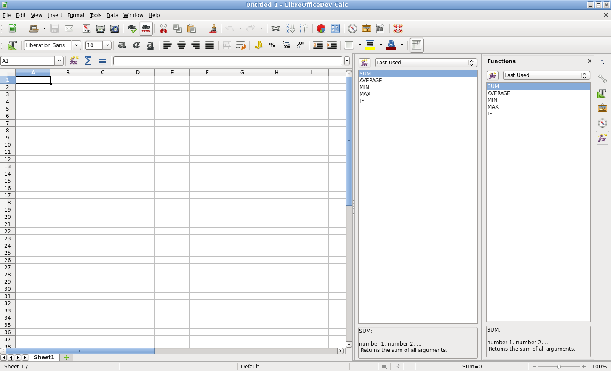Image resolution: width=611 pixels, height=371 pixels.
Task: Toggle italic text formatting
Action: tap(136, 45)
